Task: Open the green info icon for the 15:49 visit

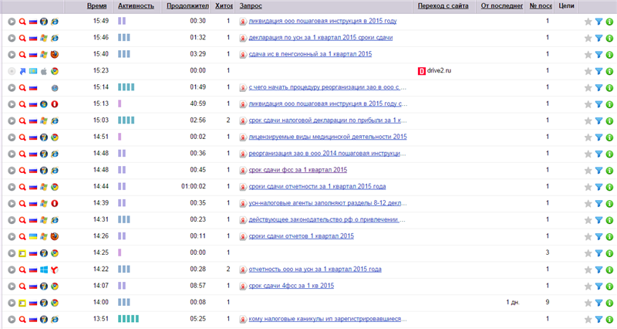Action: click(609, 22)
